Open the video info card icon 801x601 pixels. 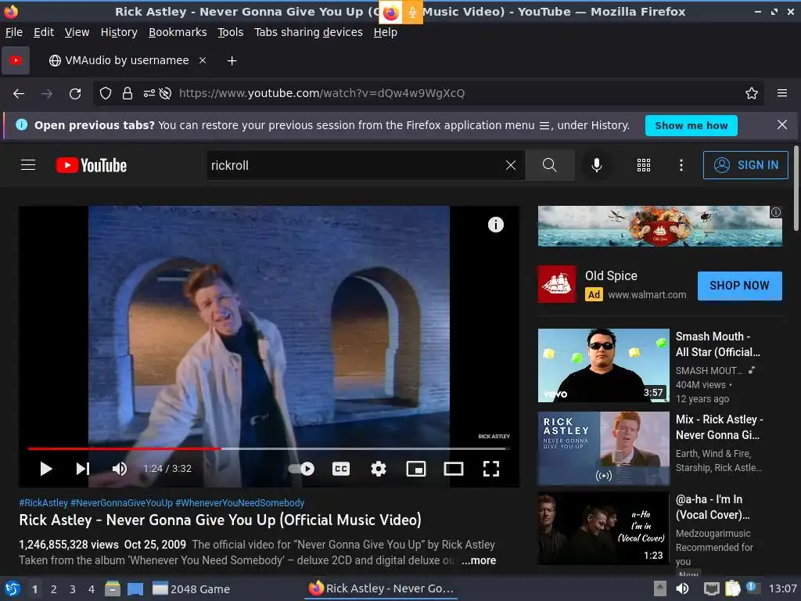click(495, 225)
